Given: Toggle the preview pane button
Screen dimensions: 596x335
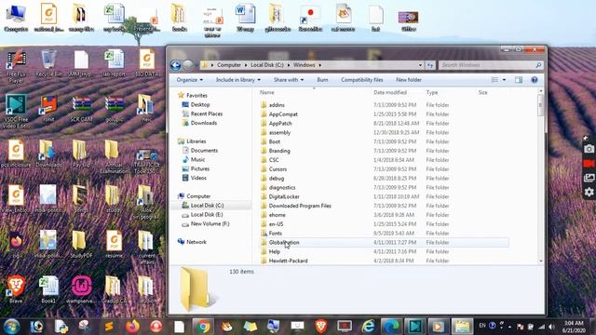Looking at the screenshot, I should 519,80.
